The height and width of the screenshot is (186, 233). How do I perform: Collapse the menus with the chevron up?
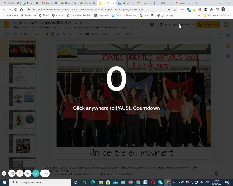pyautogui.click(x=220, y=34)
